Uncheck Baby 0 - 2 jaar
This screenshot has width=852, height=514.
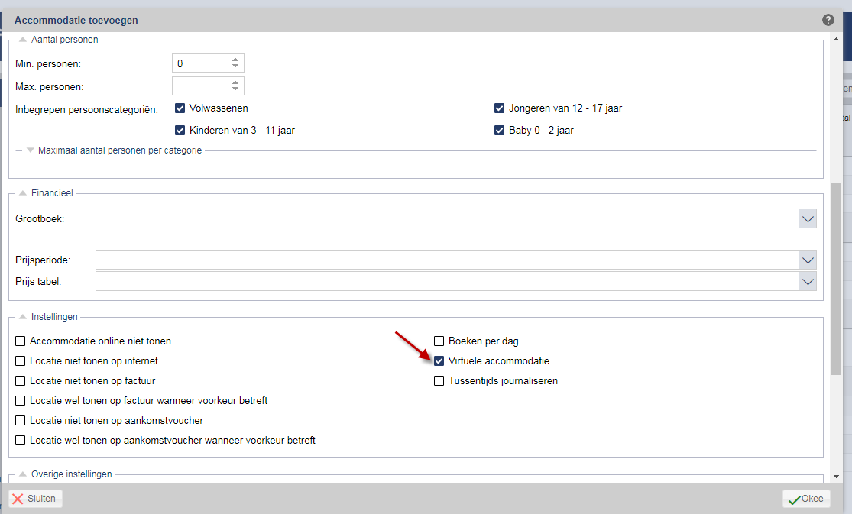(499, 131)
